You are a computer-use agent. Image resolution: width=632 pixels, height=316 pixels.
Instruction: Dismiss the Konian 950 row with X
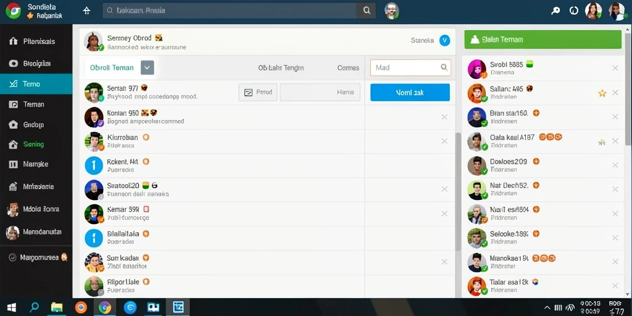click(444, 117)
